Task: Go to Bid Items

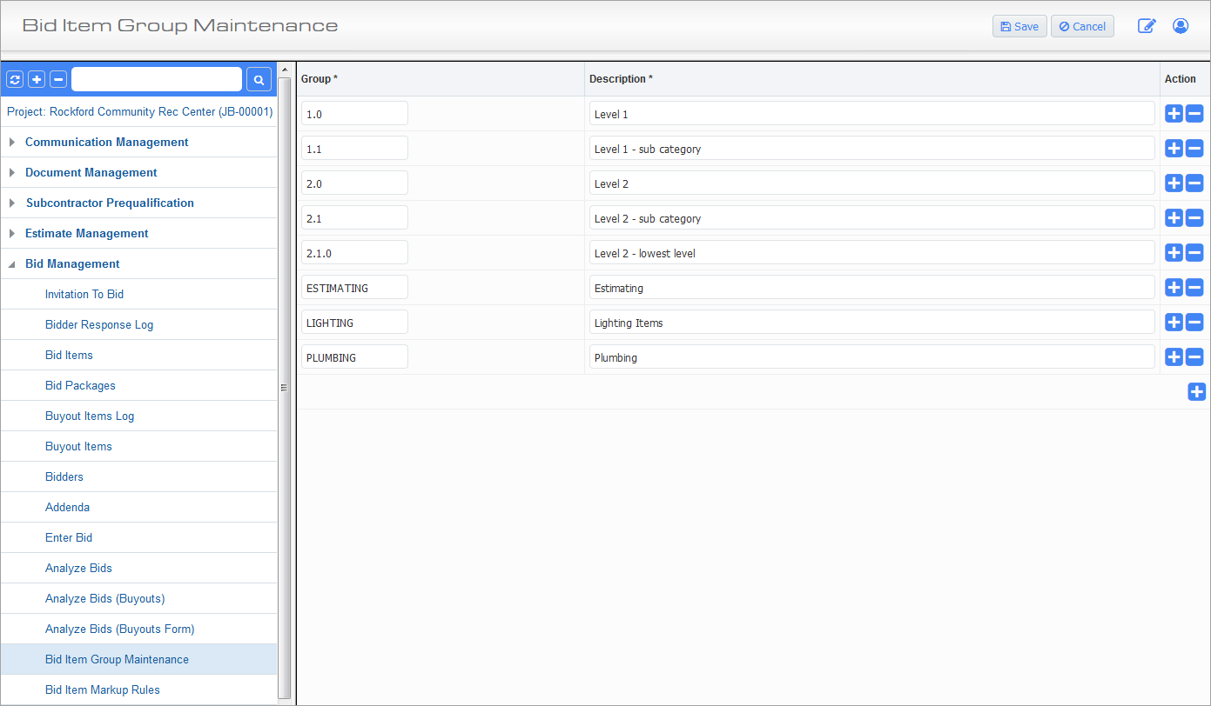Action: [x=69, y=355]
